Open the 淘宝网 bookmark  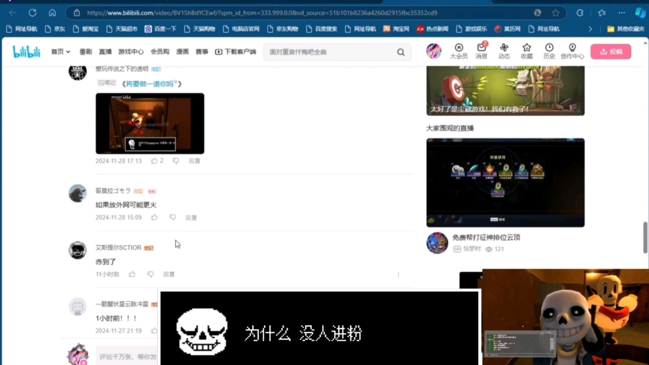coord(396,29)
